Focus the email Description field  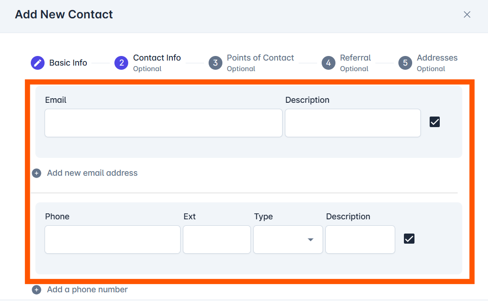click(x=353, y=123)
